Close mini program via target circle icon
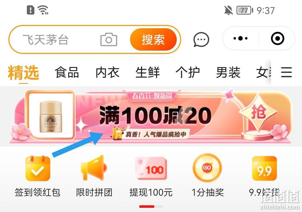 278,38
